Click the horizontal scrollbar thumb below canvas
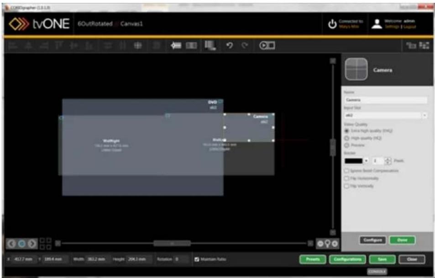 (x=172, y=243)
